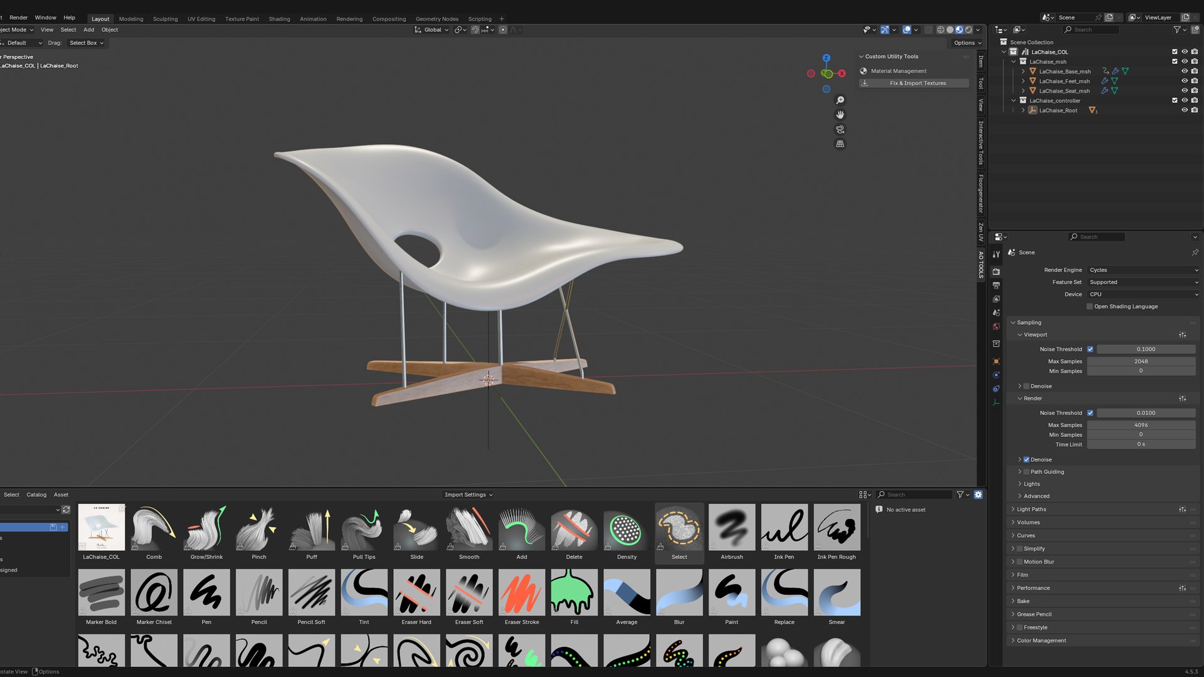Image resolution: width=1204 pixels, height=677 pixels.
Task: Select the Airbrush grease pencil brush
Action: tap(732, 532)
